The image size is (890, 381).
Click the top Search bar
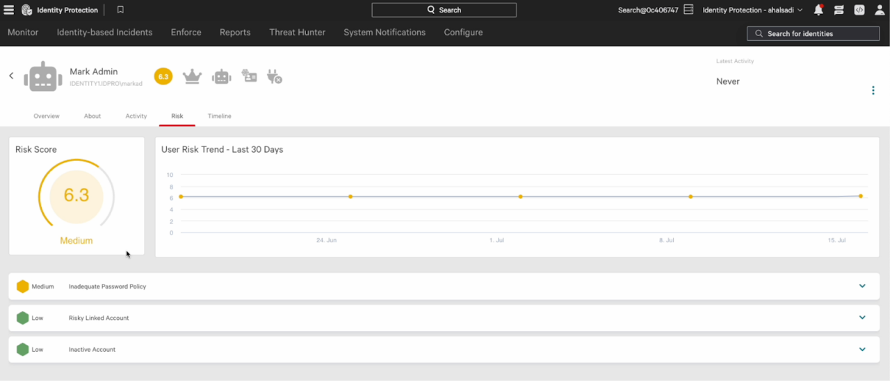444,10
